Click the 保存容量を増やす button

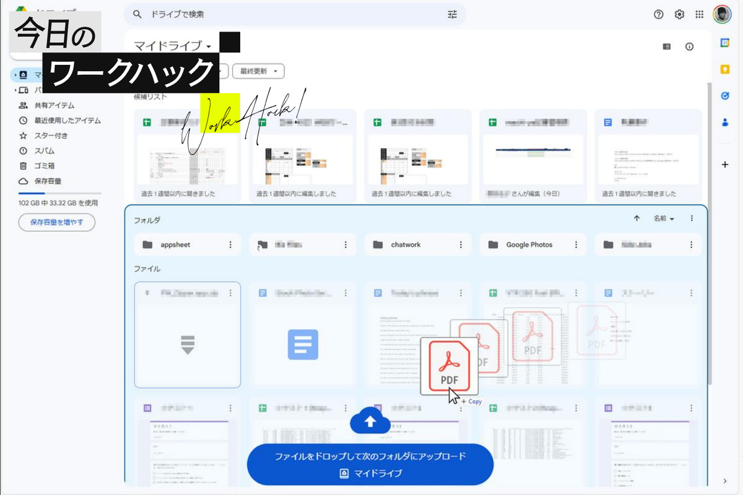coord(57,223)
